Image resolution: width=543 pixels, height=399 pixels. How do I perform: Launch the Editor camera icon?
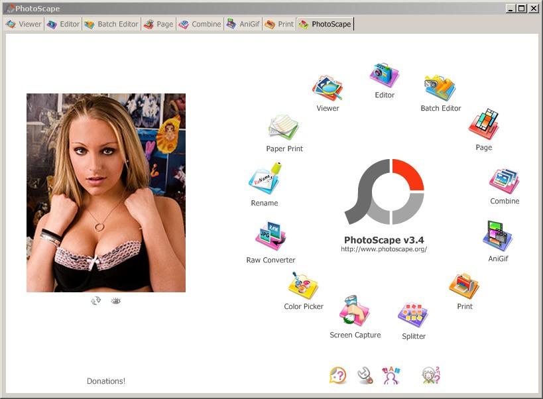click(x=385, y=75)
